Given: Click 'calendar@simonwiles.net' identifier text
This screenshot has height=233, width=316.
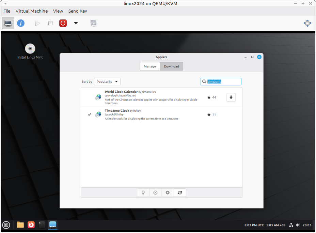Looking at the screenshot, I should point(120,95).
